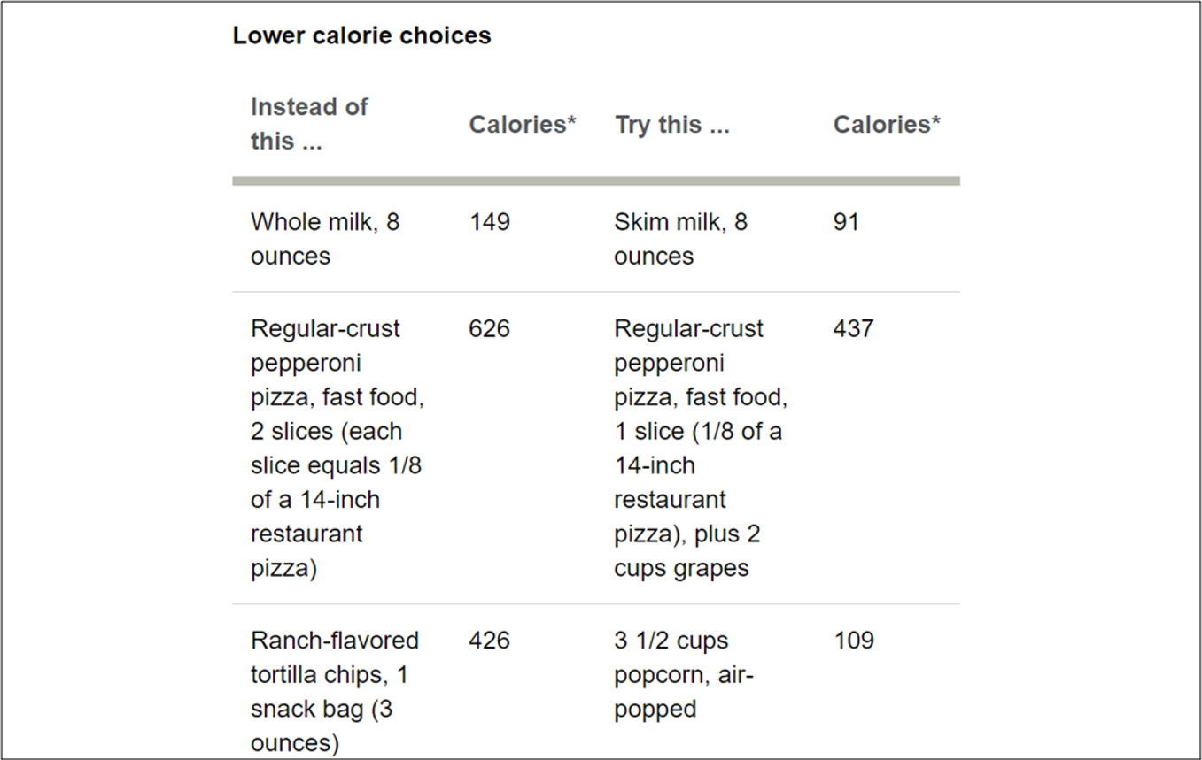The width and height of the screenshot is (1202, 760).
Task: Click the 91 calorie value for skim milk
Action: (x=847, y=222)
